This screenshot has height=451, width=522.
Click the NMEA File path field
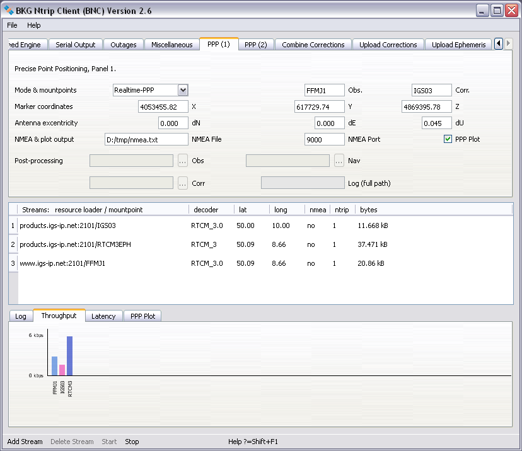click(146, 139)
